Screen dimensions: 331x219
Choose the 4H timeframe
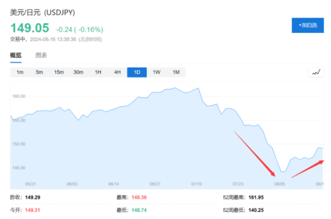(118, 72)
